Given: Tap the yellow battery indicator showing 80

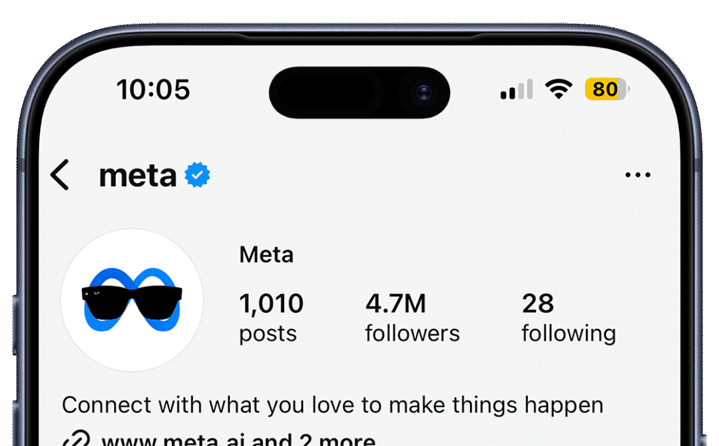Looking at the screenshot, I should pos(606,89).
